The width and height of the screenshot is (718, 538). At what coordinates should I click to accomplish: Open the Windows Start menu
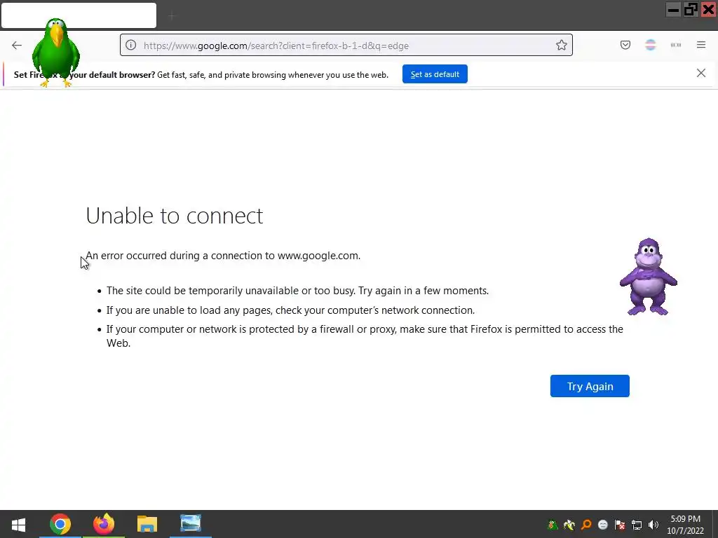tap(18, 524)
